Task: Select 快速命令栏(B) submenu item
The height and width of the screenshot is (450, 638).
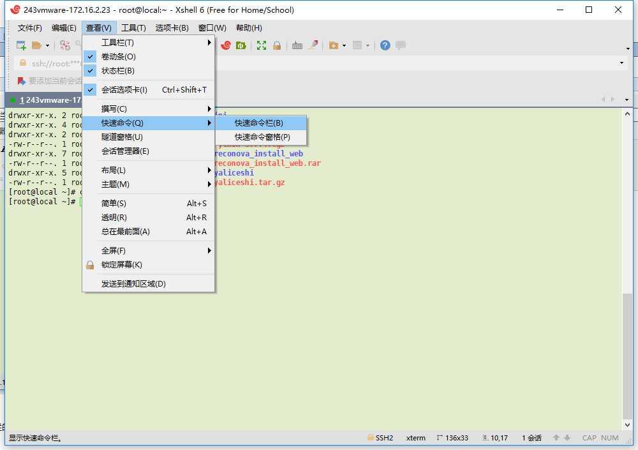Action: click(261, 123)
